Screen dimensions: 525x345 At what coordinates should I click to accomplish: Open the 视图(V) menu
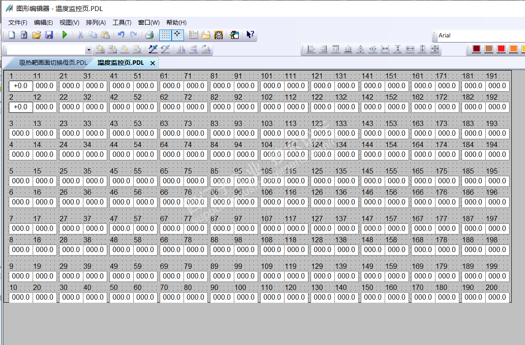[69, 23]
